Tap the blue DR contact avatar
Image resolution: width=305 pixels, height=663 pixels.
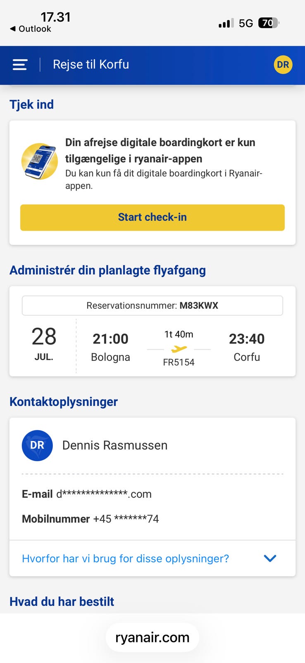coord(37,445)
